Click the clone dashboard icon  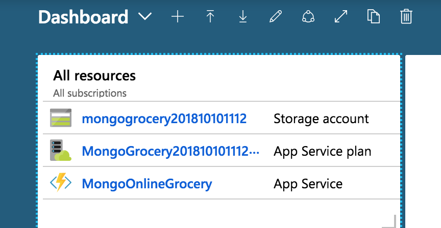pyautogui.click(x=374, y=17)
